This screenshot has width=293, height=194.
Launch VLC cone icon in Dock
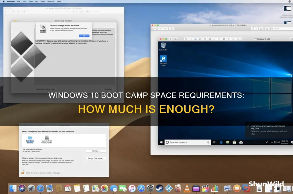coord(187,188)
